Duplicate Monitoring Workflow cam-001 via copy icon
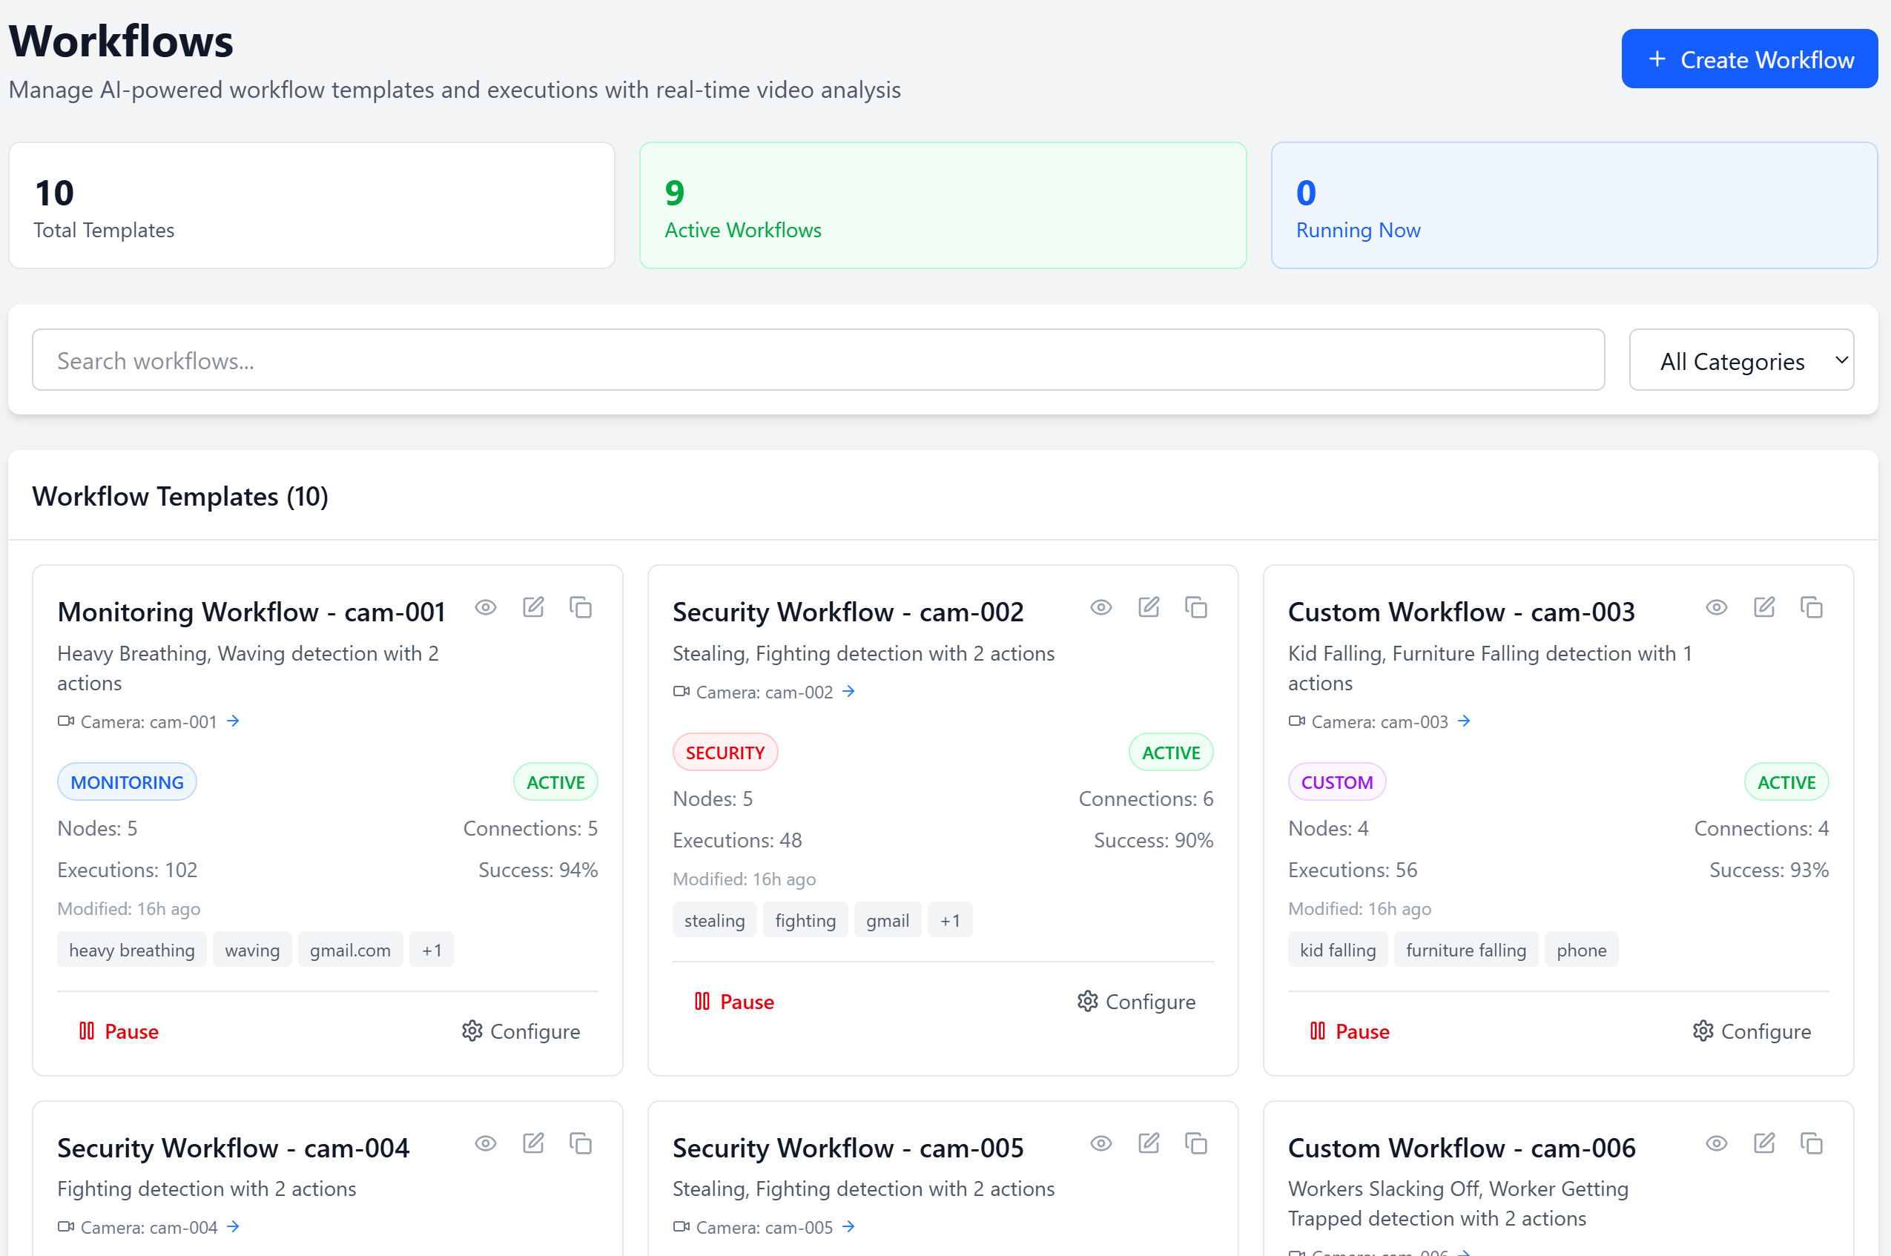This screenshot has height=1256, width=1891. coord(581,607)
